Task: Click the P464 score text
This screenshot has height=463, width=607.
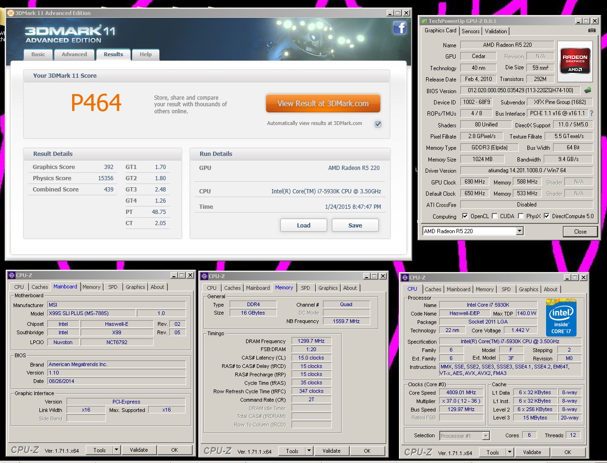Action: coord(96,103)
